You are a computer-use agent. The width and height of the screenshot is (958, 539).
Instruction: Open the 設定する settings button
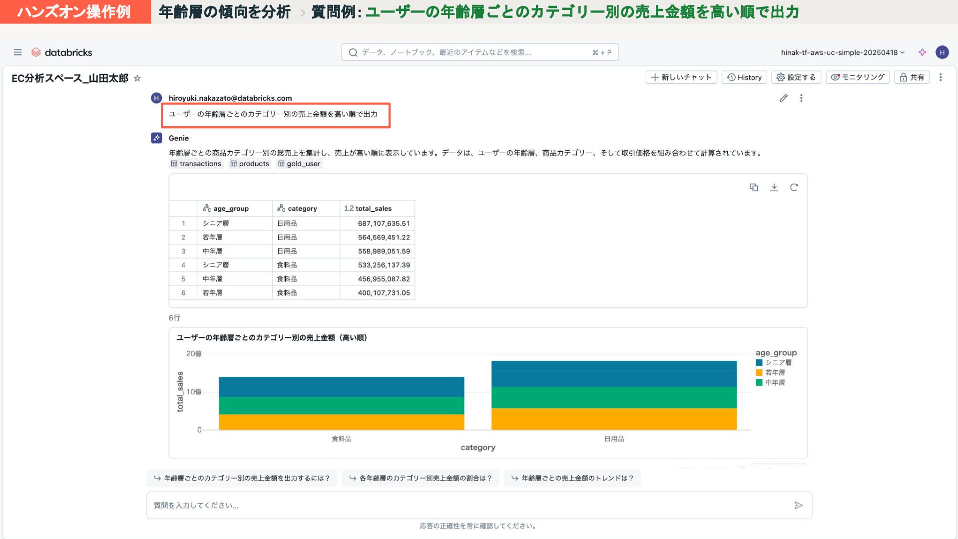796,77
